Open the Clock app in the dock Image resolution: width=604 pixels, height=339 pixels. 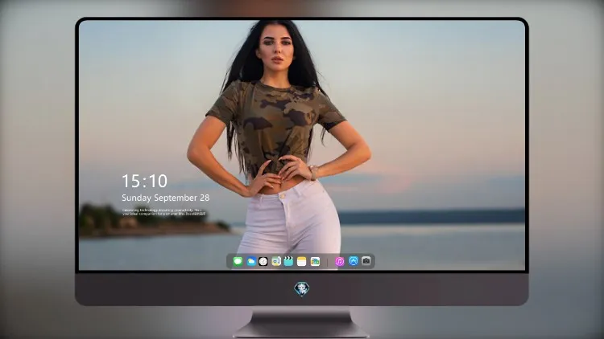pyautogui.click(x=263, y=261)
